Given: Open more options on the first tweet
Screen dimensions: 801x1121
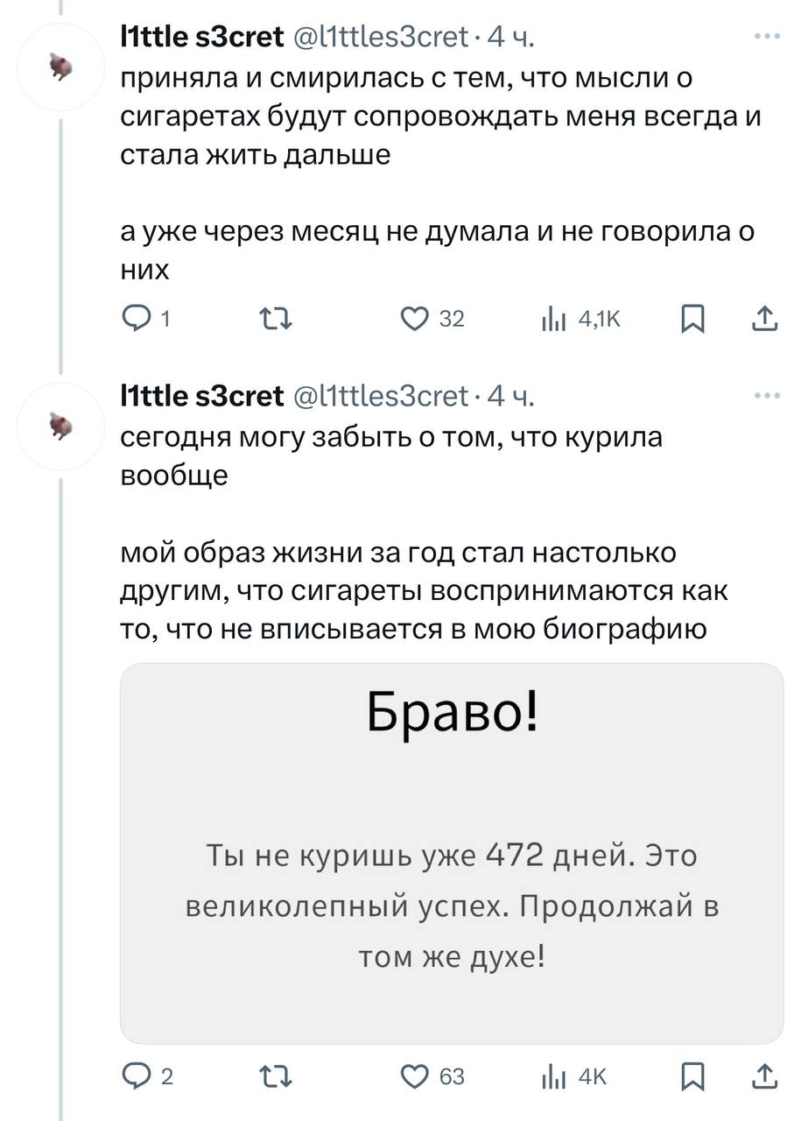Looking at the screenshot, I should point(767,37).
